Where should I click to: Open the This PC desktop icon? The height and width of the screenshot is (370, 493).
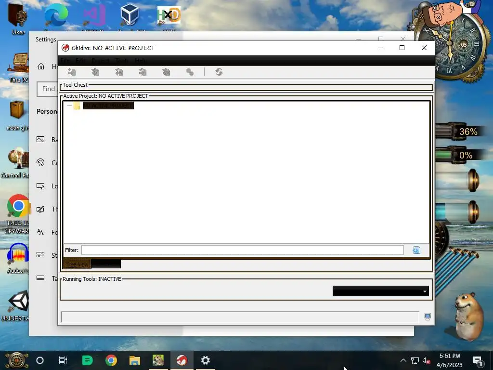[19, 67]
